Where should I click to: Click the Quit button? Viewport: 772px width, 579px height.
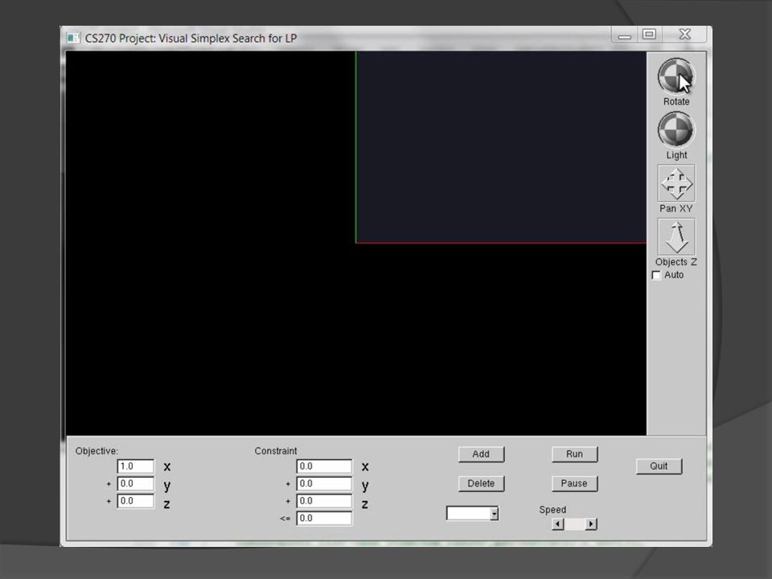tap(659, 466)
